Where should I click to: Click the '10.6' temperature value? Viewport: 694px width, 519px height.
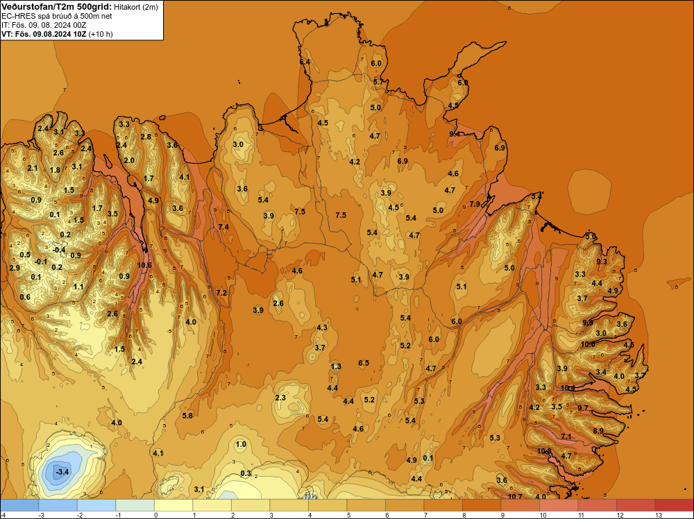pos(144,265)
